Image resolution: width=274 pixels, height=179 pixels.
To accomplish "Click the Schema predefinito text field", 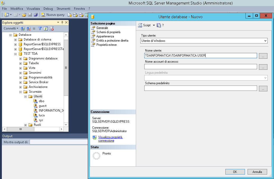I will tap(201, 88).
